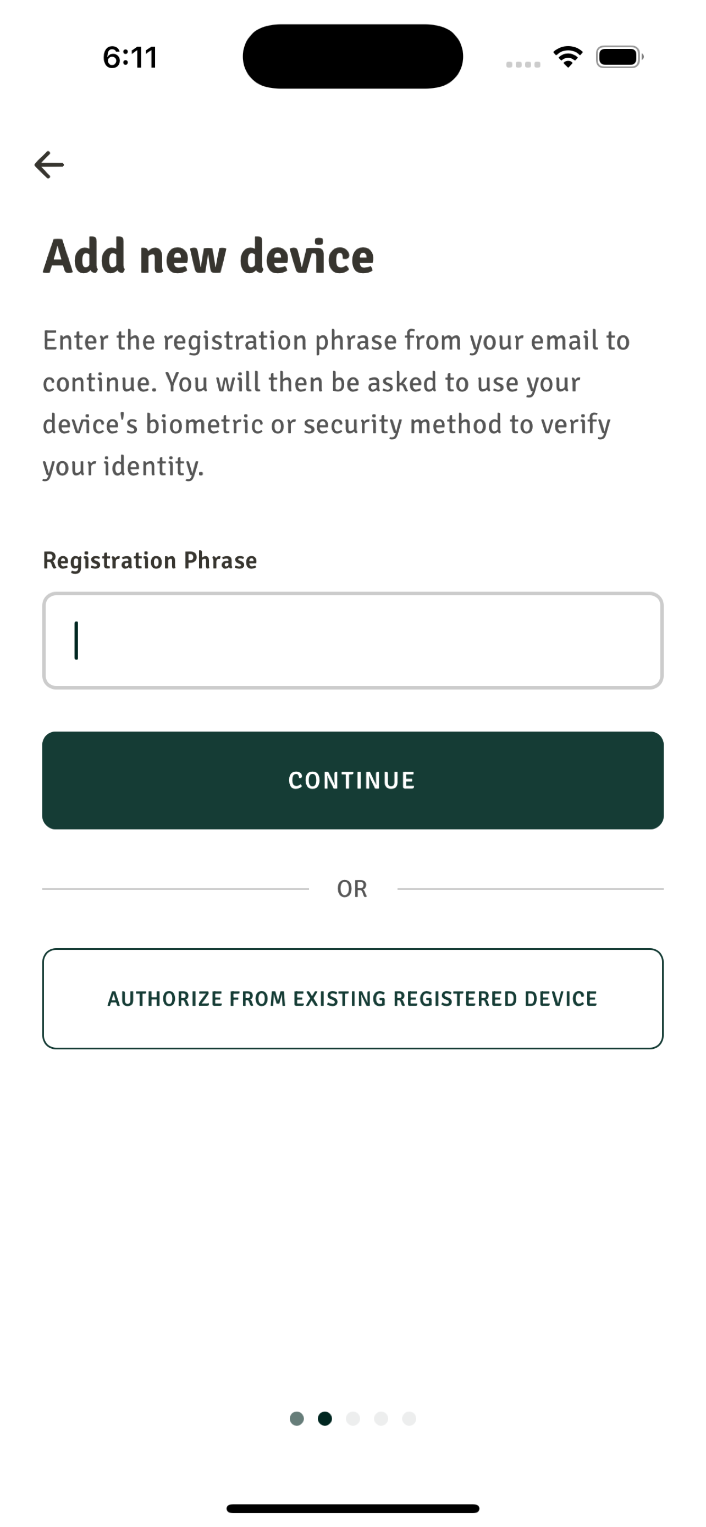Viewport: 706px width, 1527px height.
Task: Select the fifth, last page dot
Action: click(409, 1419)
